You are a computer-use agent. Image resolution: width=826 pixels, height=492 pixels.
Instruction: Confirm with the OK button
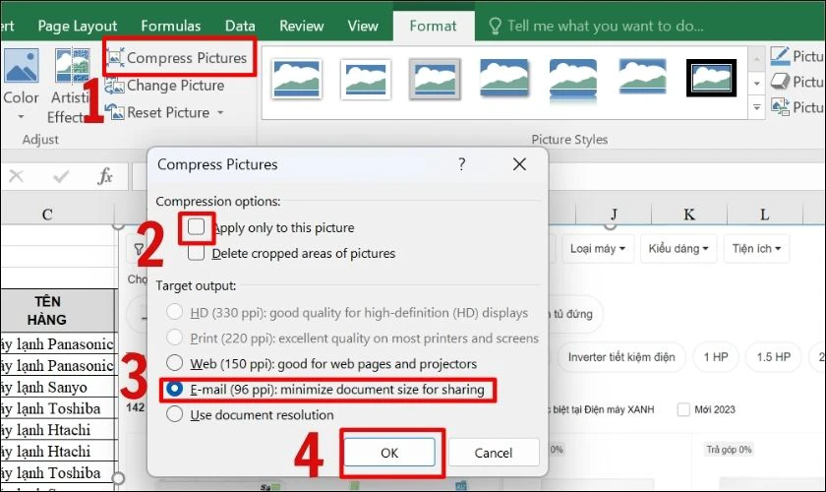pos(389,453)
